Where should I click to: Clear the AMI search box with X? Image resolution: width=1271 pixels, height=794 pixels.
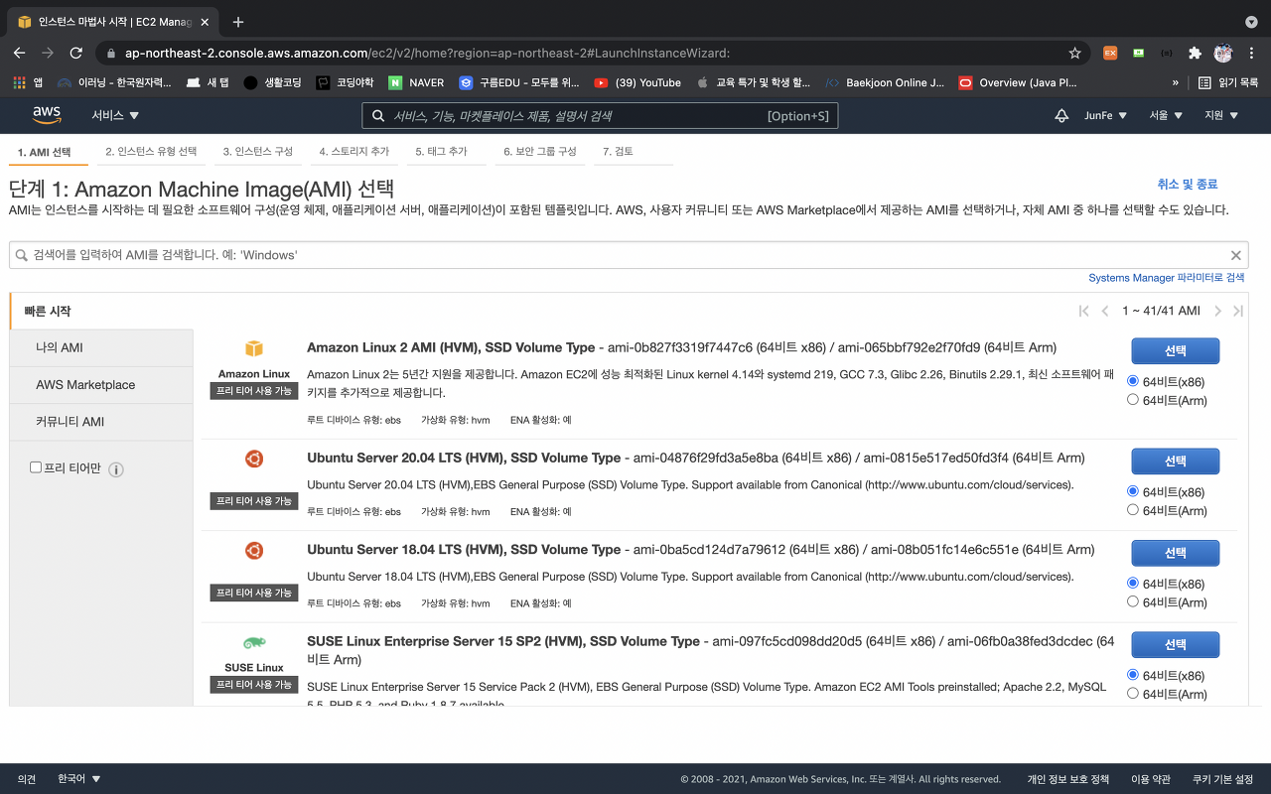pos(1236,255)
